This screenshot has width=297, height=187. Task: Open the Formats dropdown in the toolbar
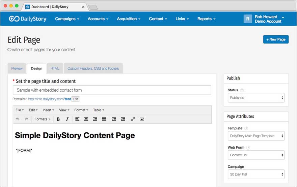pos(42,119)
